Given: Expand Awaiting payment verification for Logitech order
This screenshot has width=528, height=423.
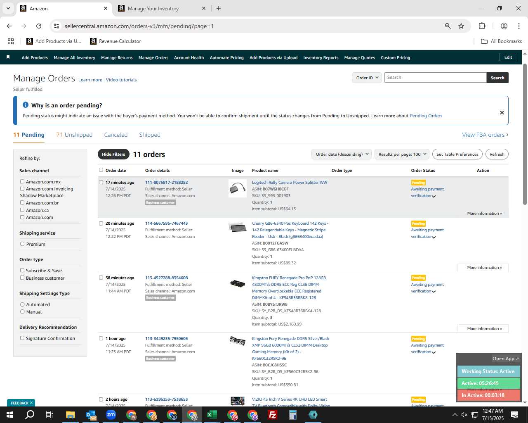Looking at the screenshot, I should [x=434, y=196].
